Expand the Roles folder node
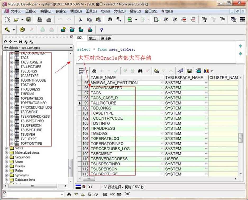248x200 pixels. click(x=6, y=171)
